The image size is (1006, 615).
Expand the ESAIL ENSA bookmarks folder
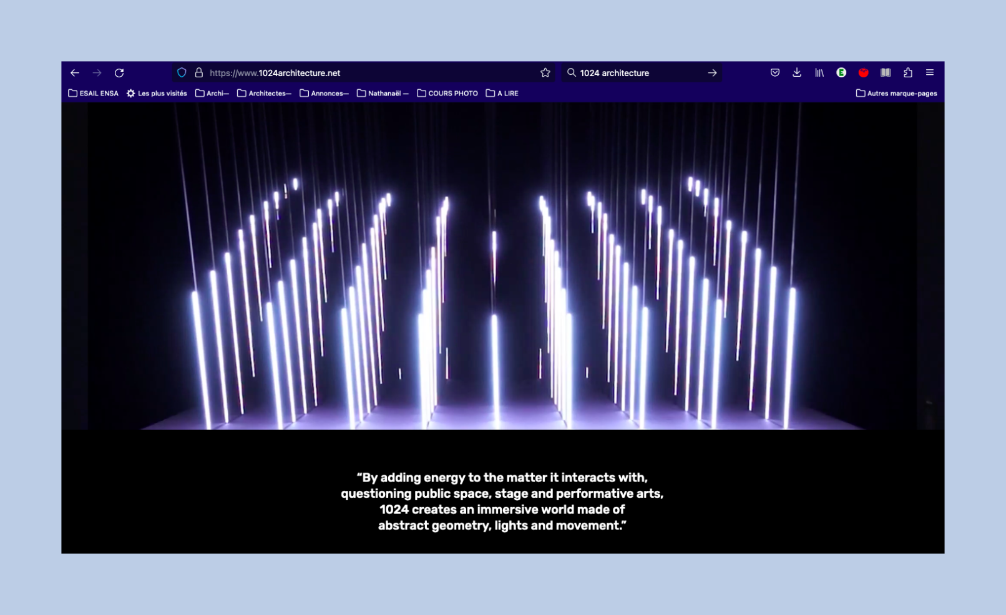coord(93,94)
